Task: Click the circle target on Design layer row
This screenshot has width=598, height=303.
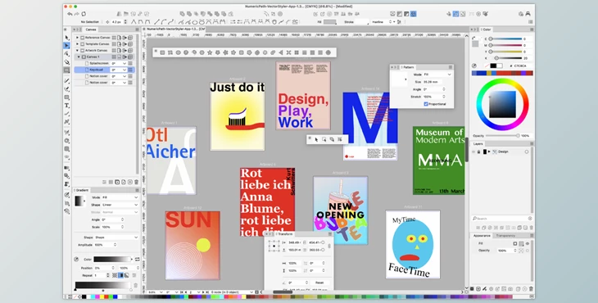Action: pyautogui.click(x=527, y=151)
